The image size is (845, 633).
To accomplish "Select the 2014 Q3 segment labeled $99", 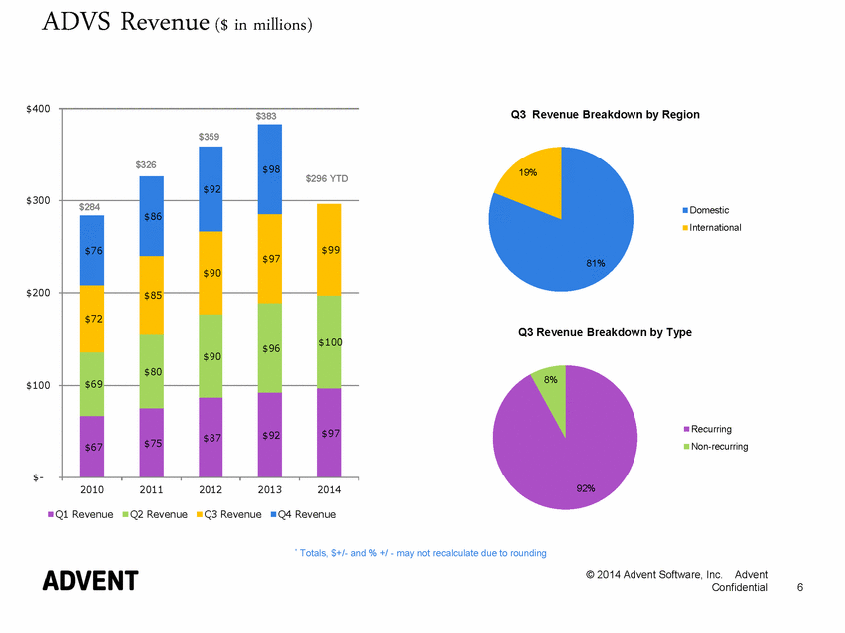I will pos(329,250).
